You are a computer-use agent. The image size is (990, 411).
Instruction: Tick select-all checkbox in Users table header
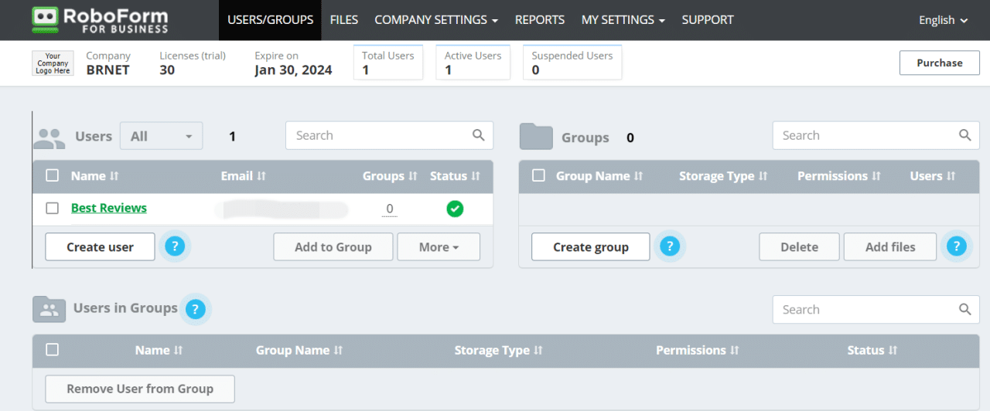pyautogui.click(x=52, y=175)
